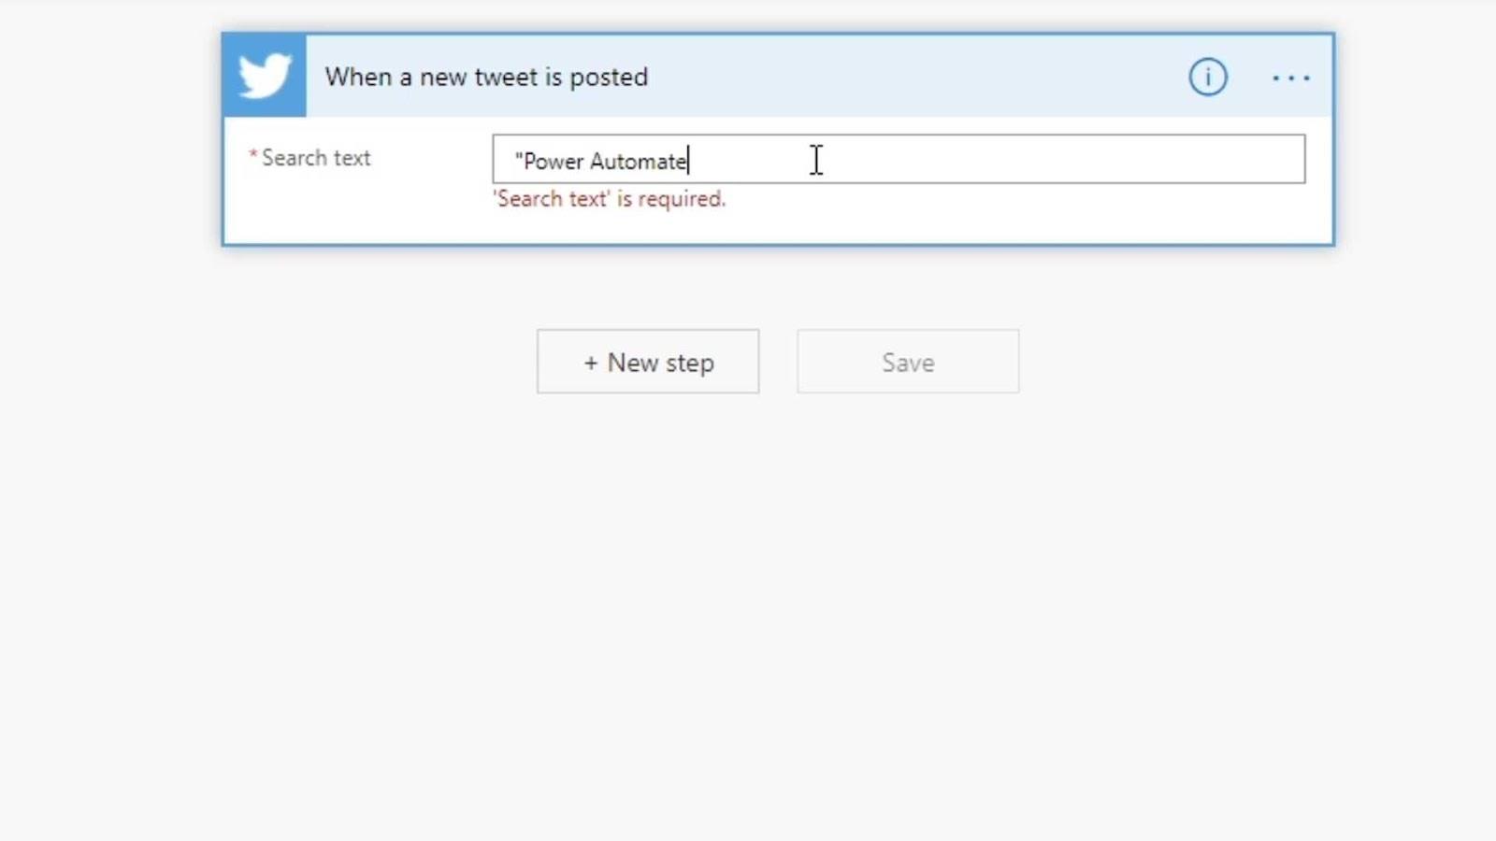Screen dimensions: 1496x841
Task: Click the Save button
Action: [908, 362]
